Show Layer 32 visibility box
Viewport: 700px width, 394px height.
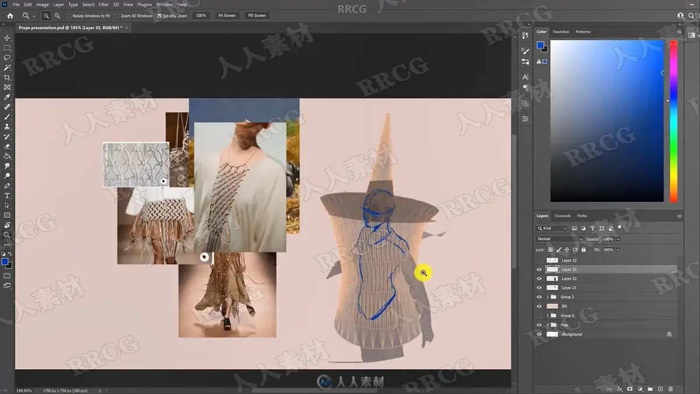pyautogui.click(x=539, y=260)
